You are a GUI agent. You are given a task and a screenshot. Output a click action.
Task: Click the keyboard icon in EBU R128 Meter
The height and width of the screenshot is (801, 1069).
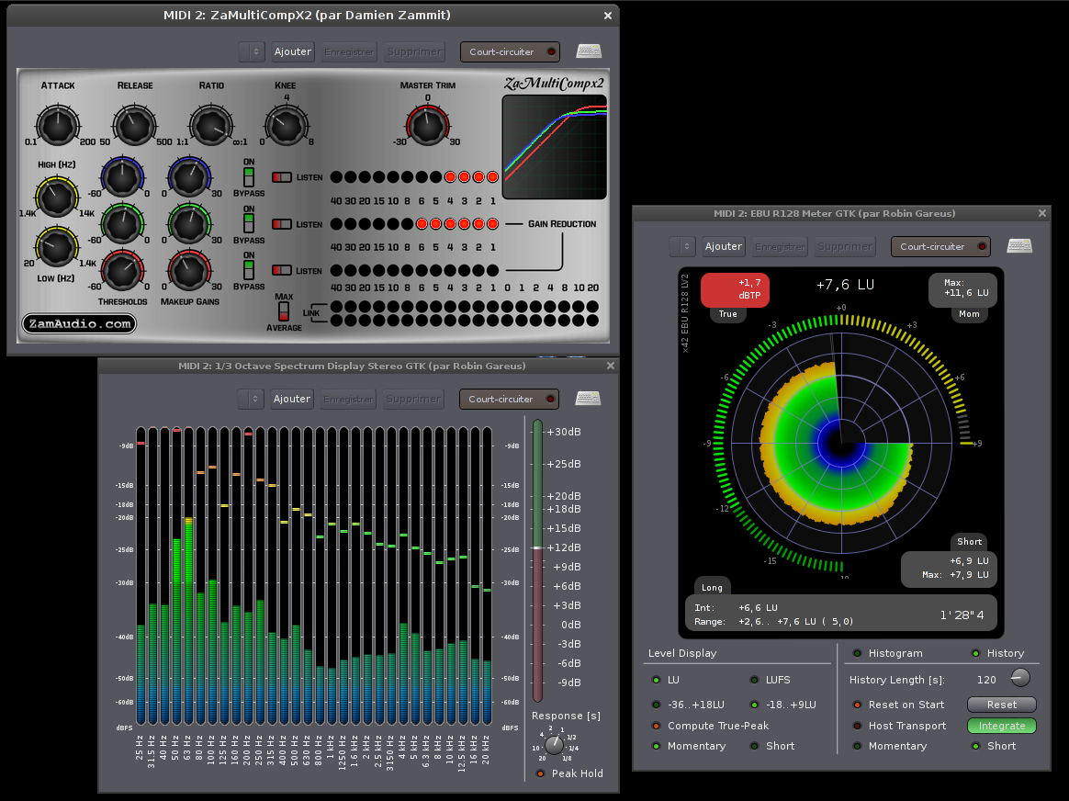point(1019,246)
